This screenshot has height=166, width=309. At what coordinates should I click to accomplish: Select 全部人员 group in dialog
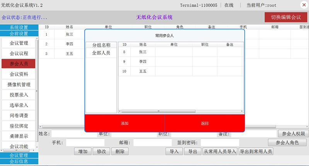pyautogui.click(x=101, y=53)
